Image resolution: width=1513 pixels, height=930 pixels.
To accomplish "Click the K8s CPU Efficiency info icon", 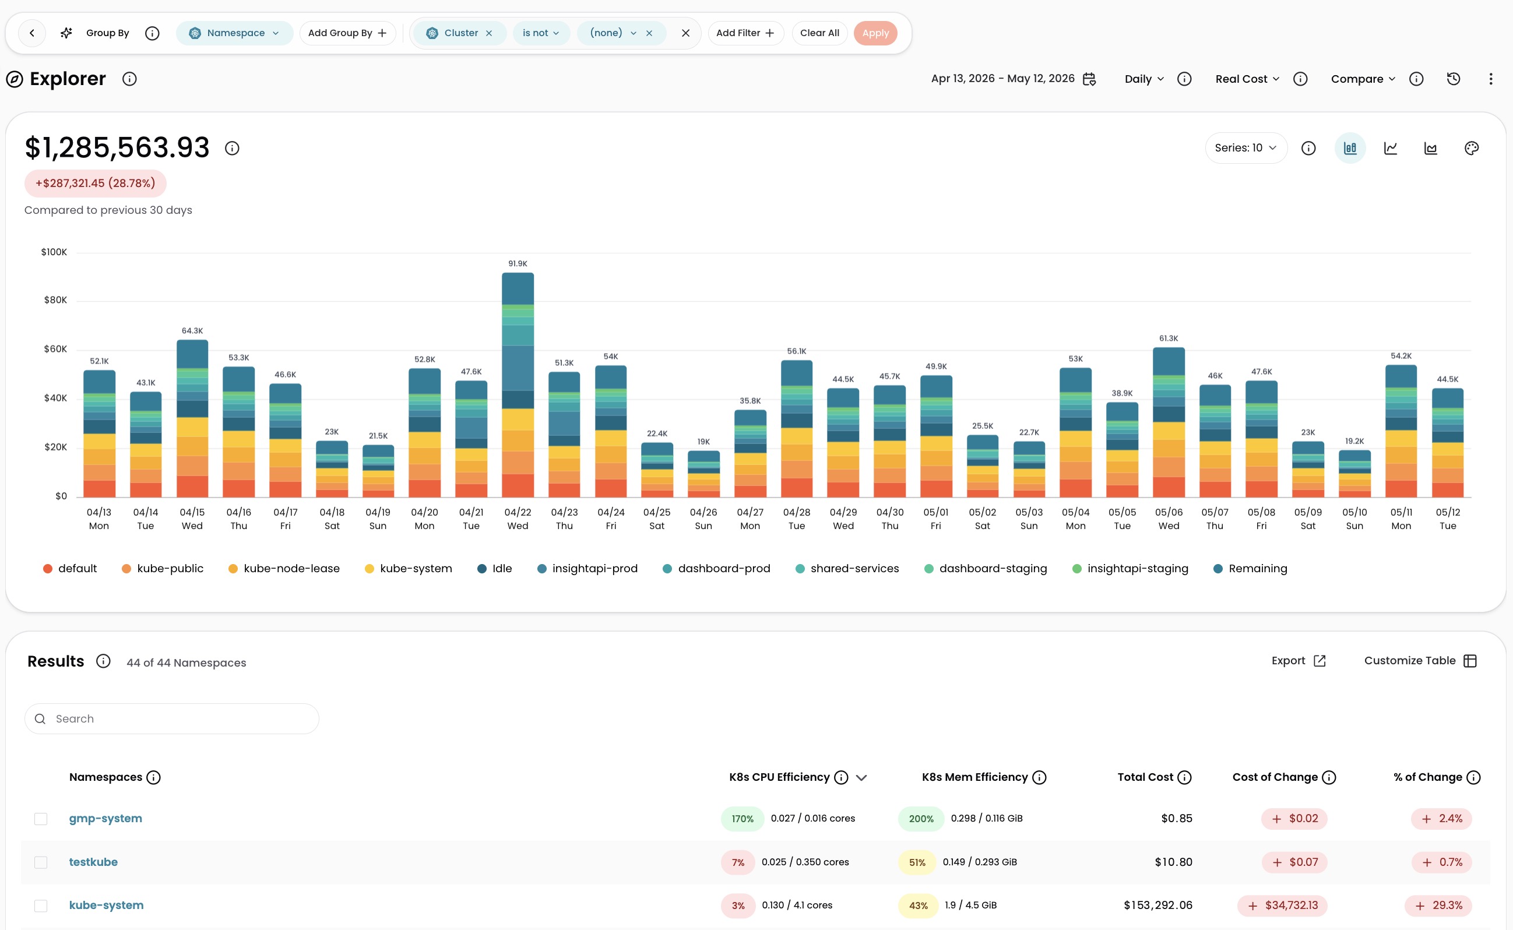I will tap(841, 777).
